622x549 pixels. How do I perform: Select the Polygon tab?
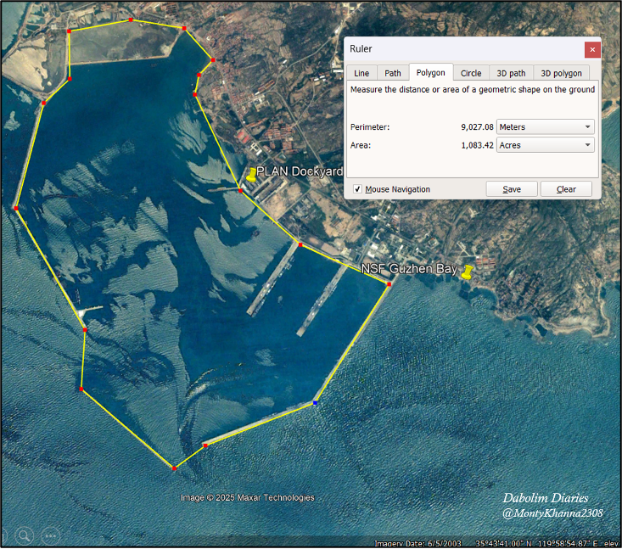pyautogui.click(x=430, y=73)
